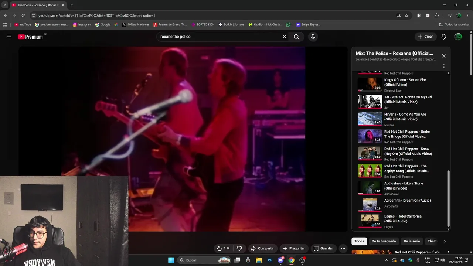Image resolution: width=473 pixels, height=266 pixels.
Task: Open the YouTube hamburger guide menu
Action: click(x=9, y=37)
